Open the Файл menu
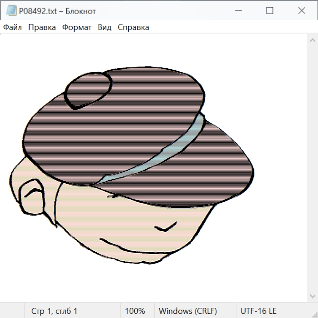 [12, 28]
